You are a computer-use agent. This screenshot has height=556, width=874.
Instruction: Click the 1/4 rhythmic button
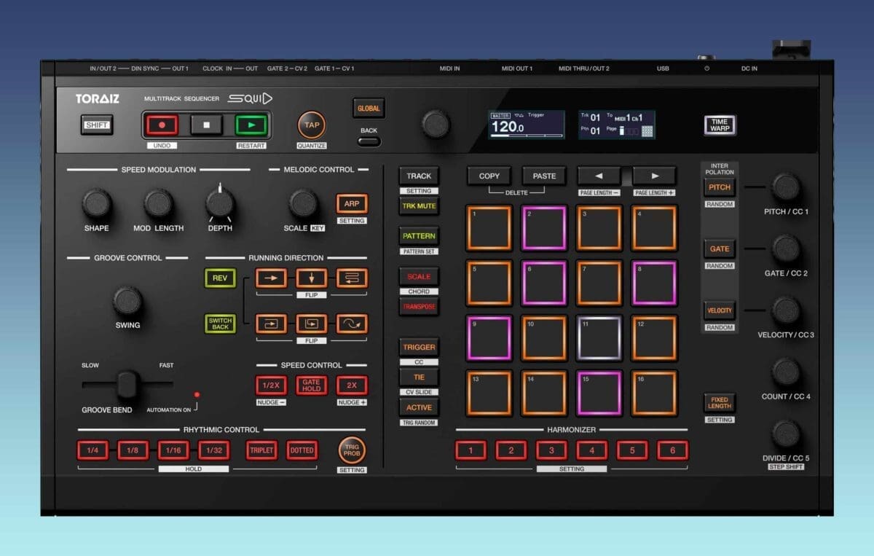click(x=92, y=450)
